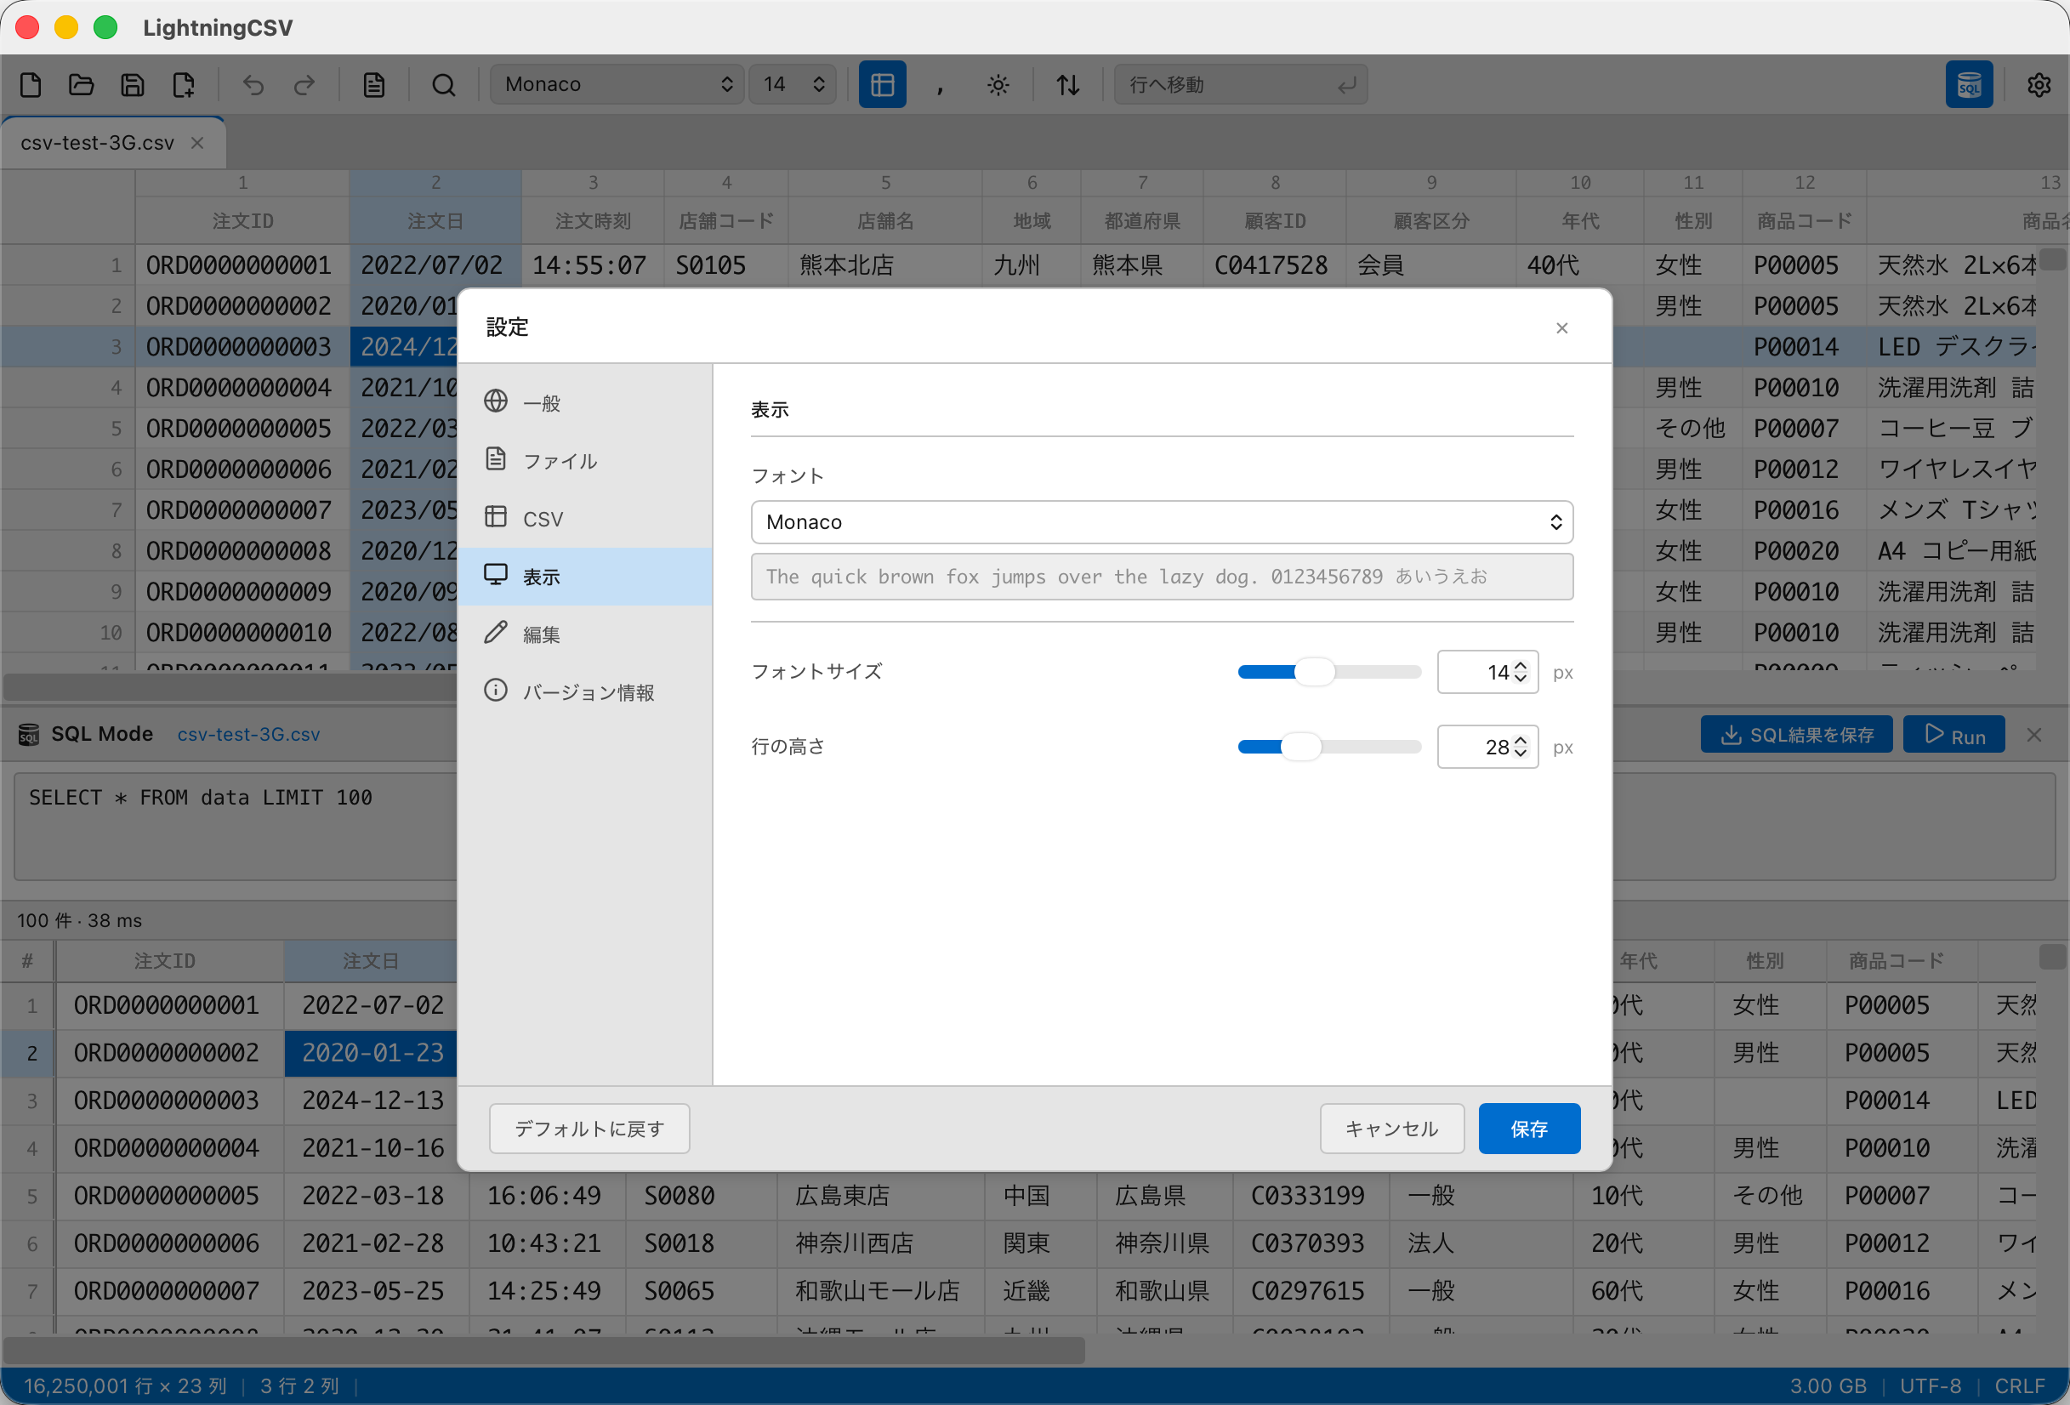Click the sort arrows icon

pyautogui.click(x=1068, y=85)
